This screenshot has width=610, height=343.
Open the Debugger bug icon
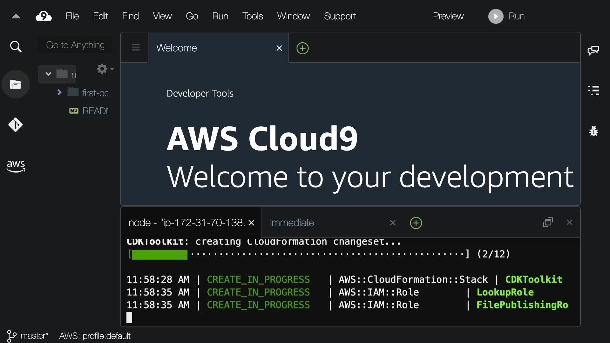pos(593,131)
